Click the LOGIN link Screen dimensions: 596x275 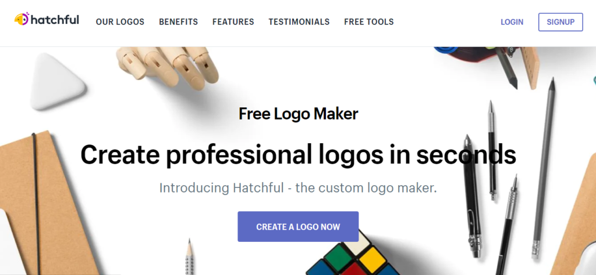pos(512,22)
